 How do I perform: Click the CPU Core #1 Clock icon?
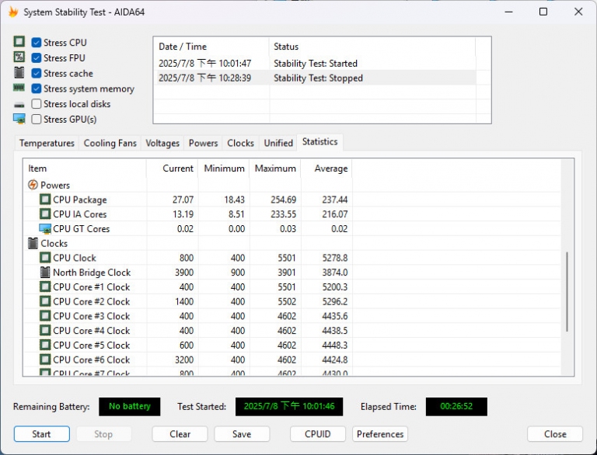coord(45,287)
